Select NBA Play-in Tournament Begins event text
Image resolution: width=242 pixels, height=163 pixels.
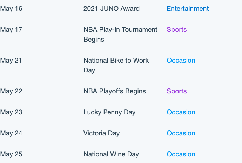click(x=120, y=35)
